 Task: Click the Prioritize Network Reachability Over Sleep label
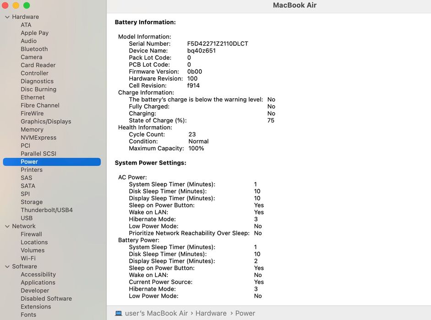(x=189, y=233)
